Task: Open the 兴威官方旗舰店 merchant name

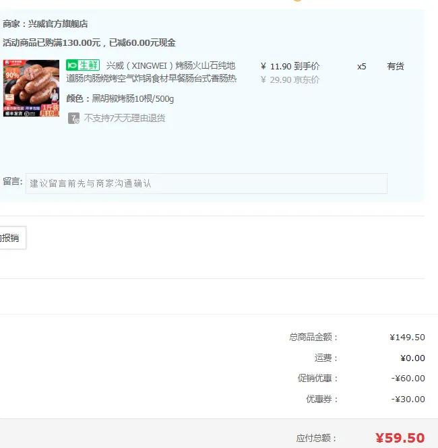Action: coord(58,24)
